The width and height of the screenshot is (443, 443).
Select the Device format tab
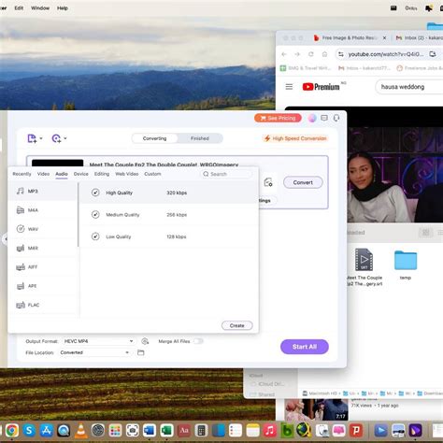point(81,174)
